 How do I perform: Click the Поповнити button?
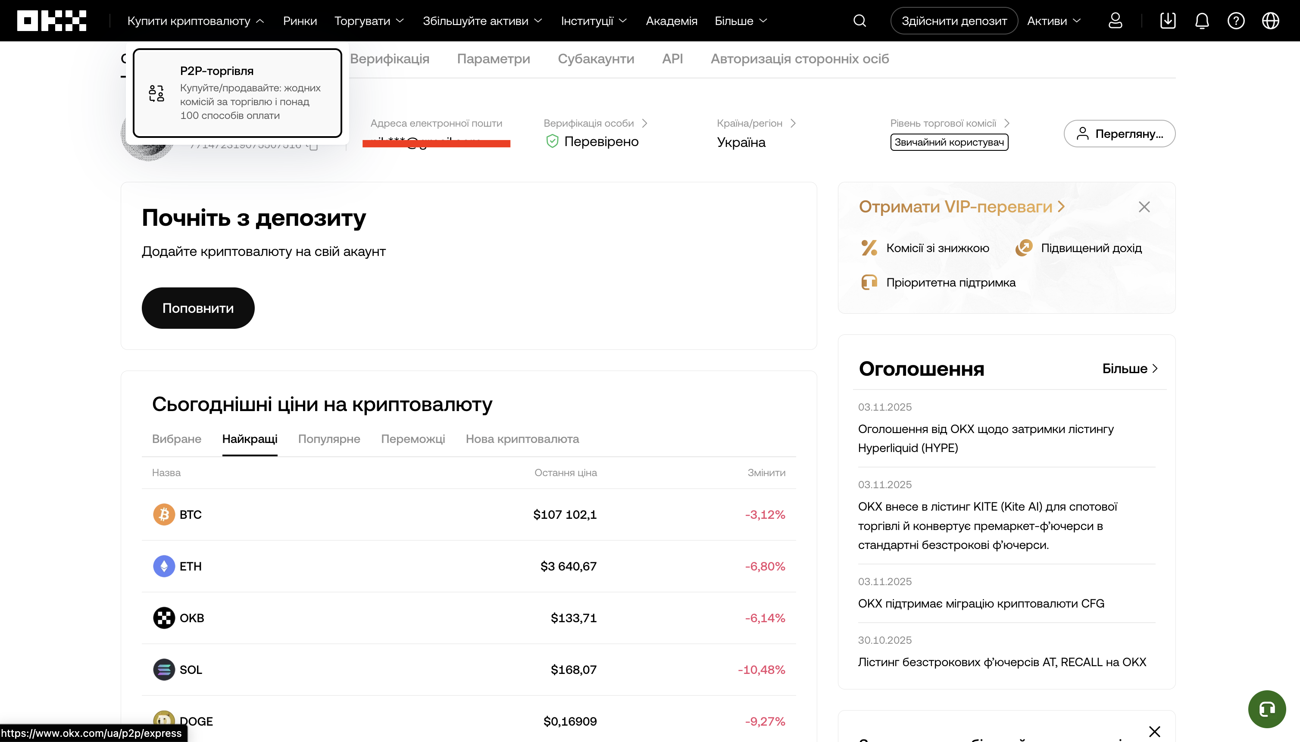(x=198, y=308)
